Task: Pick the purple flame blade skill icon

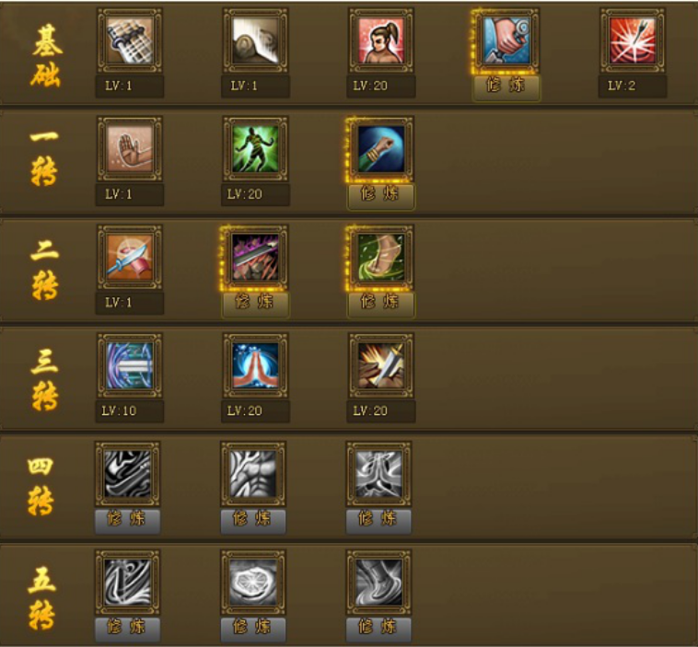Action: click(255, 257)
